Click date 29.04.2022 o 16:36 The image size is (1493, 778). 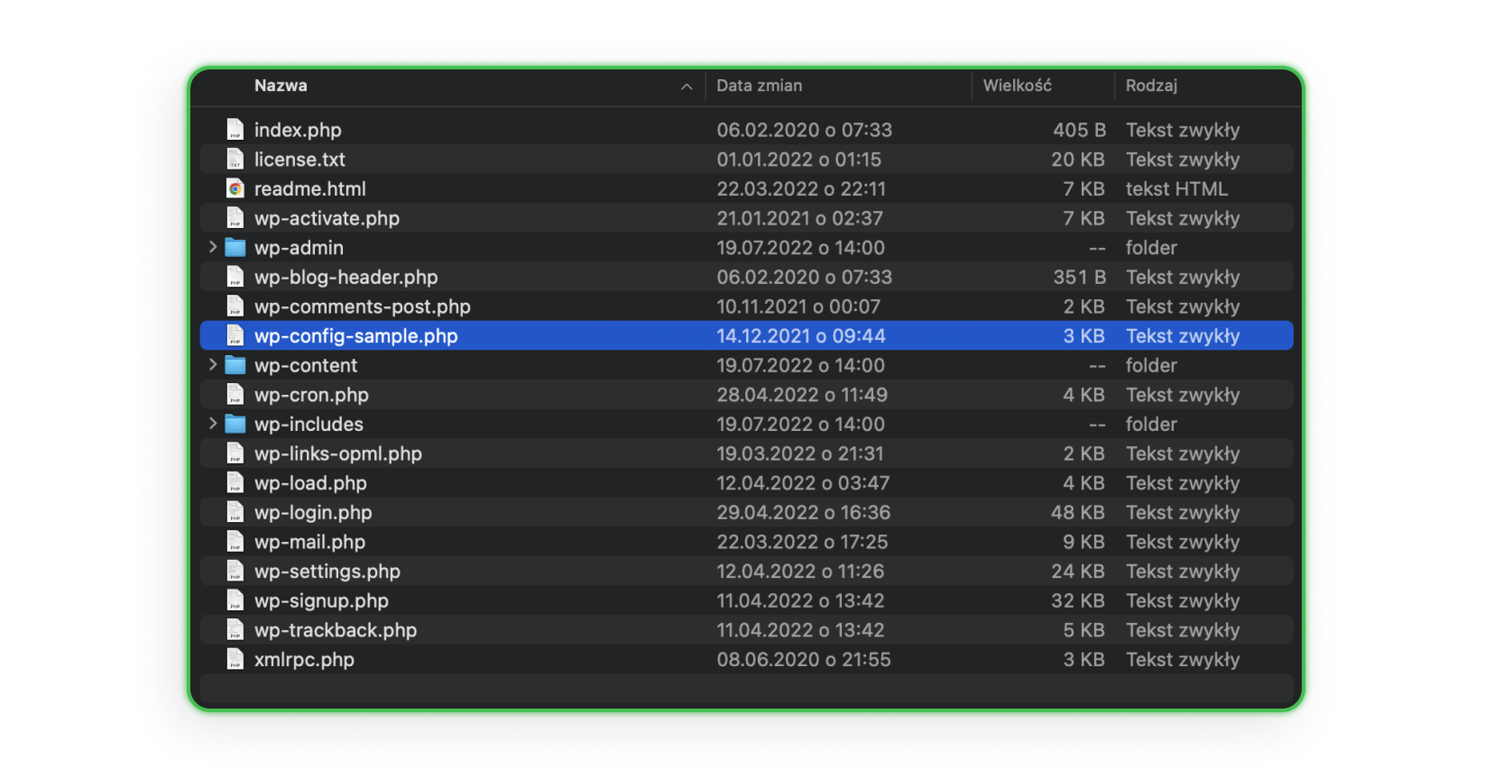[804, 512]
